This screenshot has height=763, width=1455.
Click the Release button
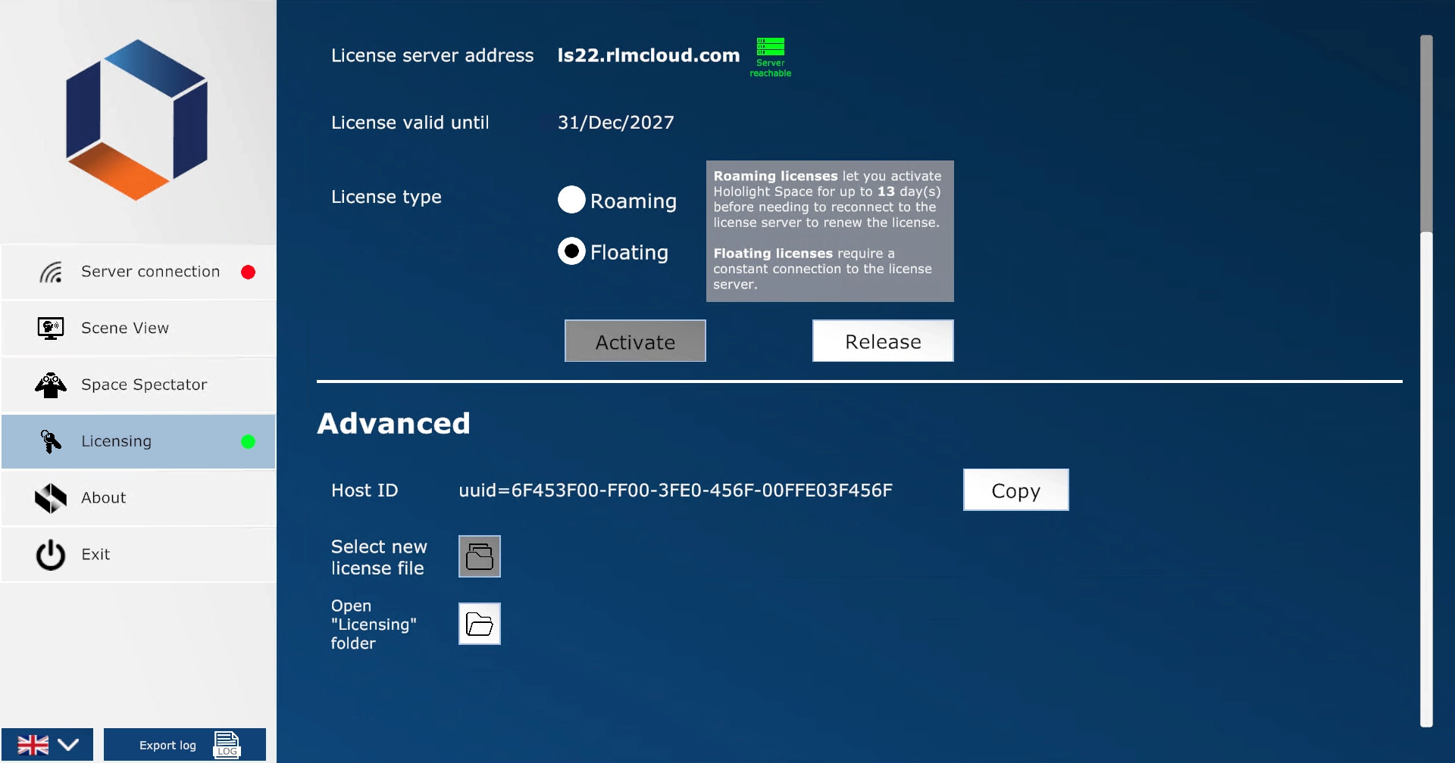(883, 341)
